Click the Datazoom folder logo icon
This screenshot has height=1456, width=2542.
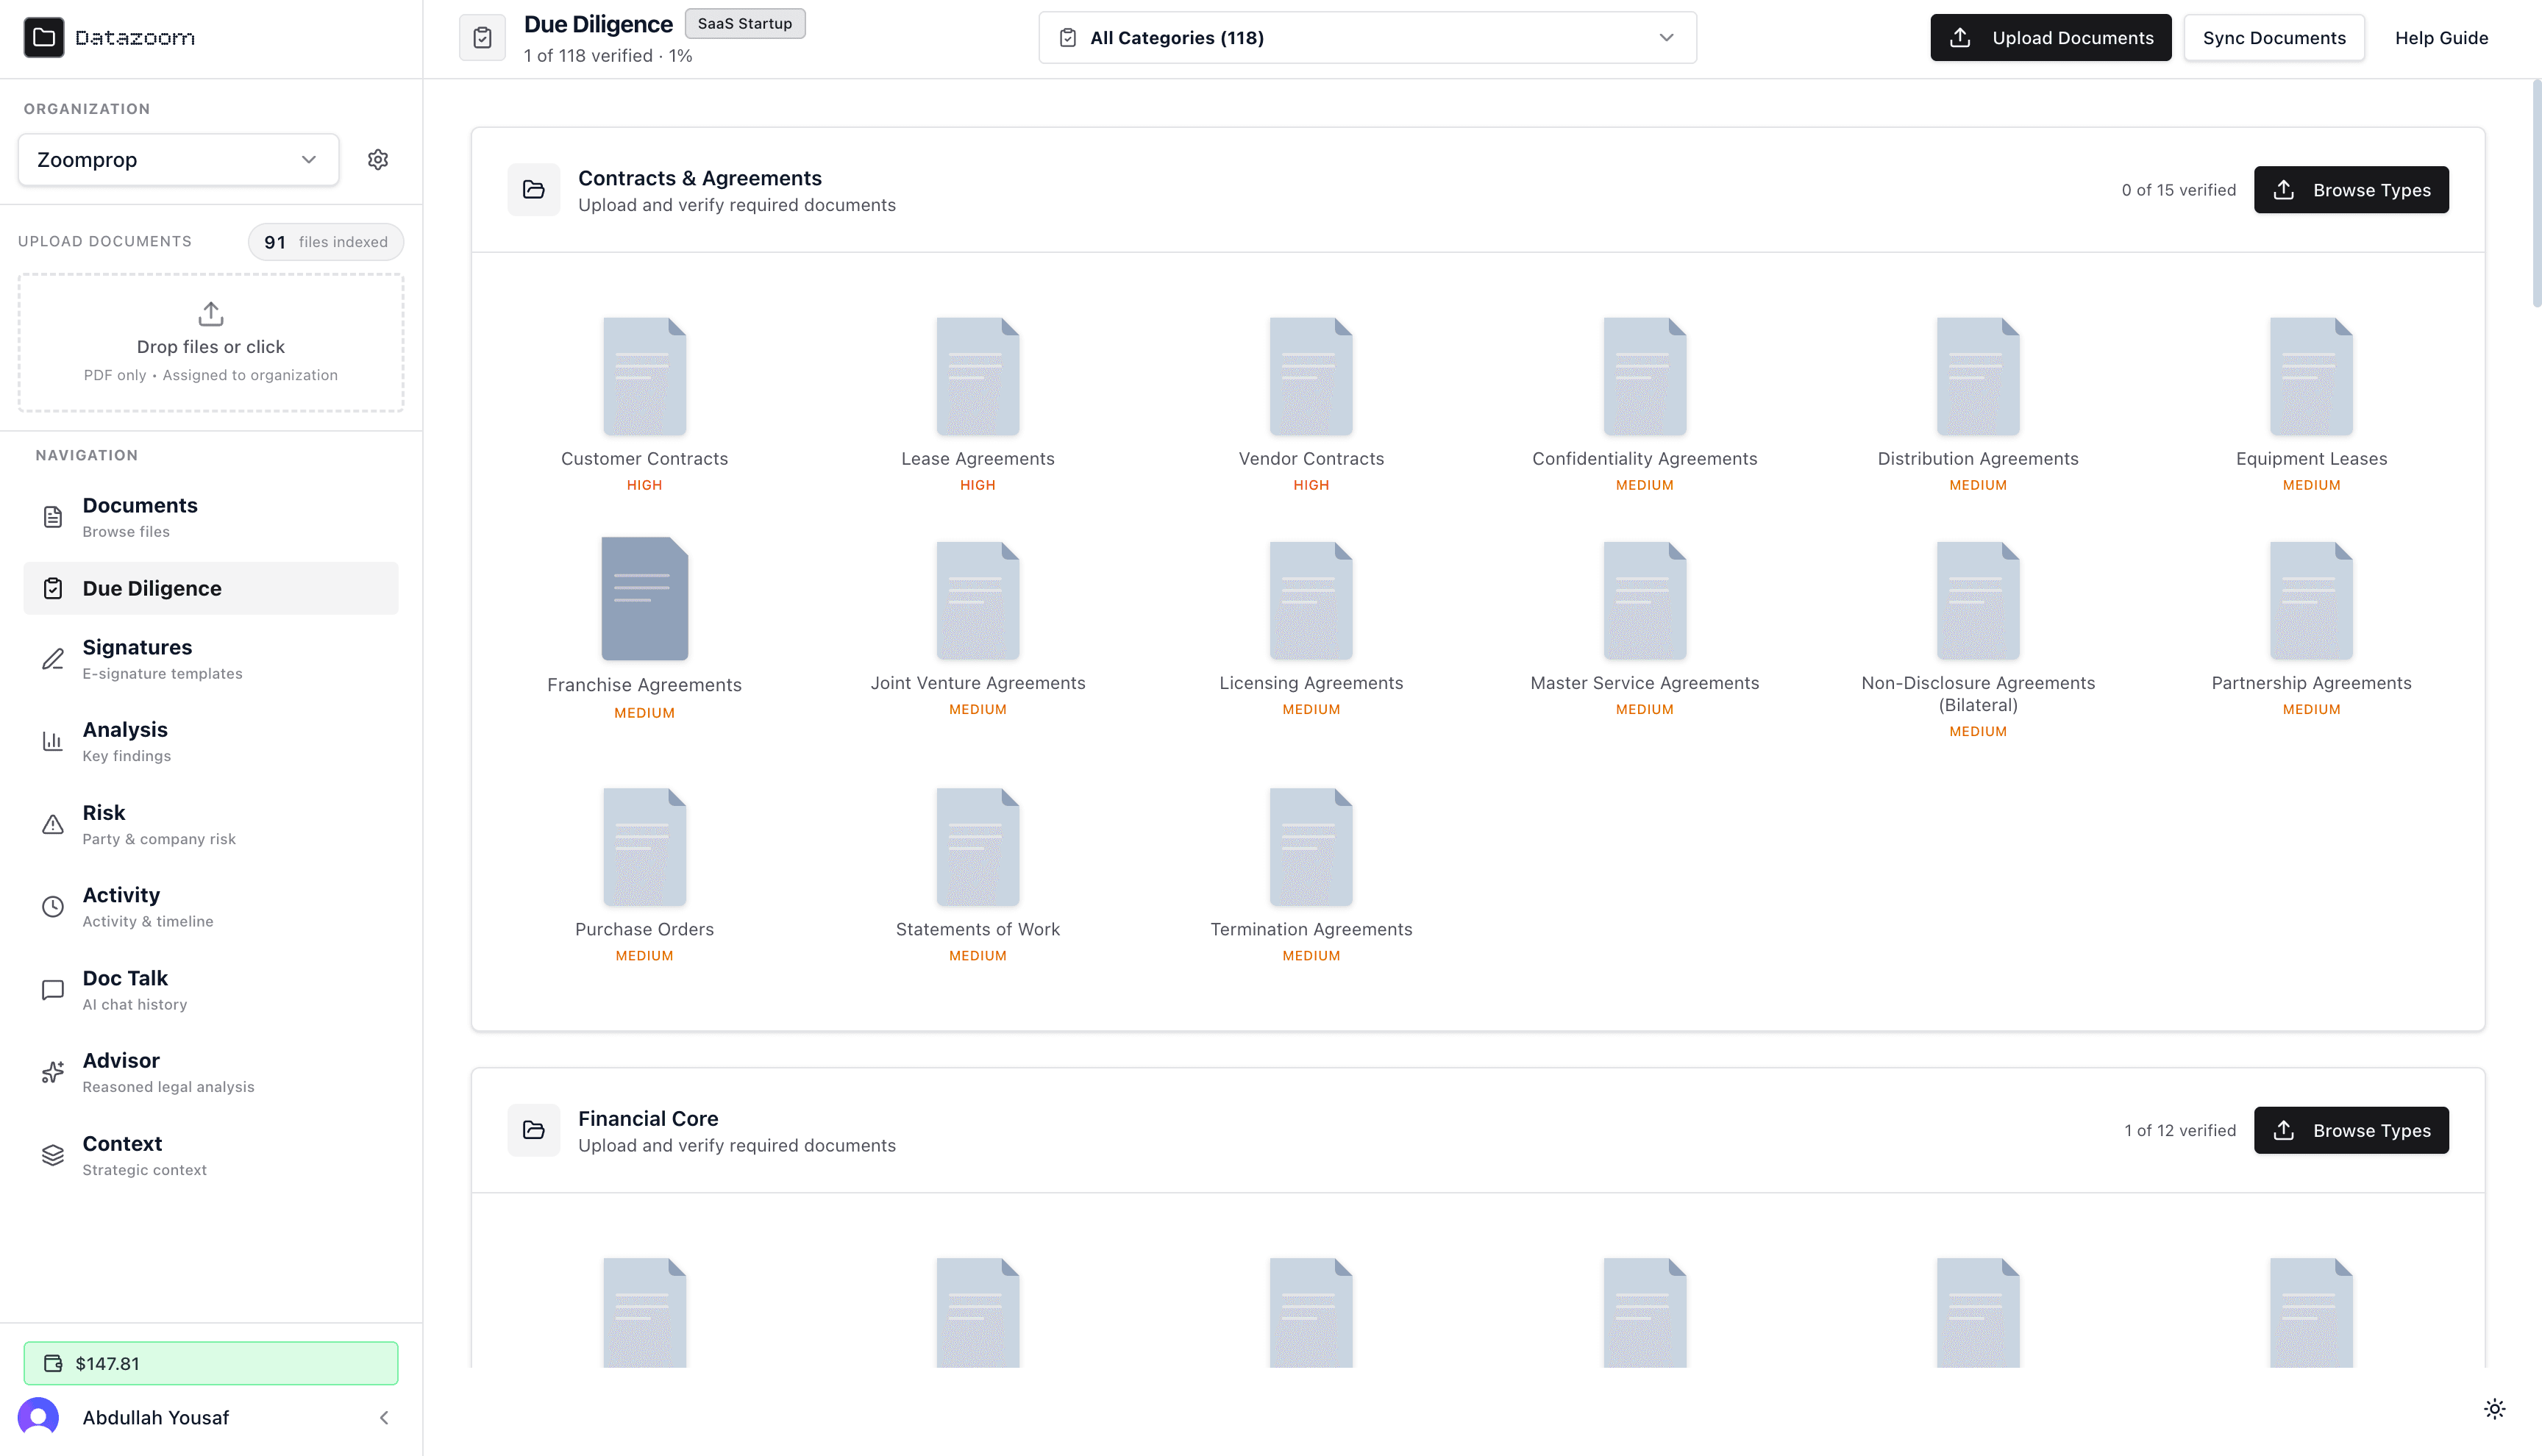click(44, 38)
